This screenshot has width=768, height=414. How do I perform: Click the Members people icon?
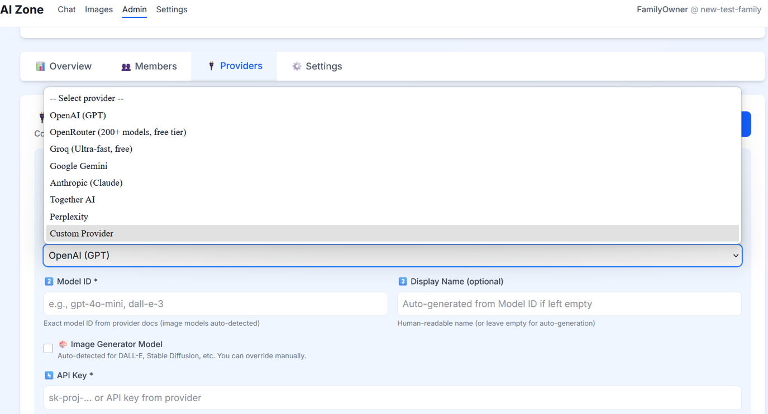(x=126, y=66)
